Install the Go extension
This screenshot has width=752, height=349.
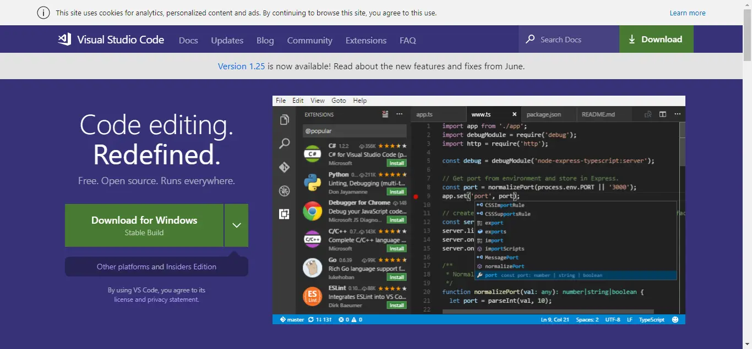coord(397,277)
